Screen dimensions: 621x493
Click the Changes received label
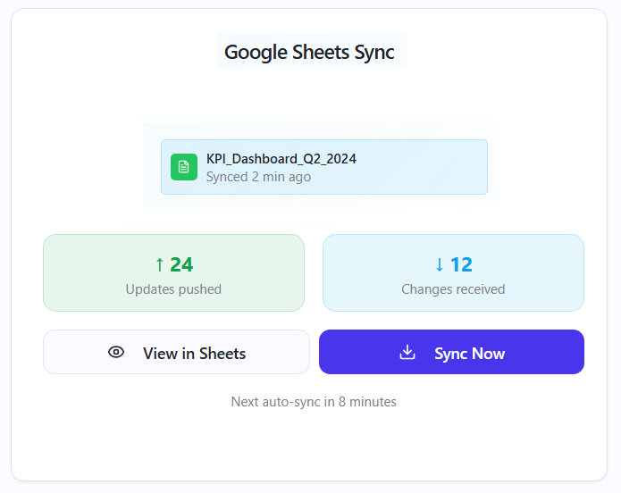point(453,289)
